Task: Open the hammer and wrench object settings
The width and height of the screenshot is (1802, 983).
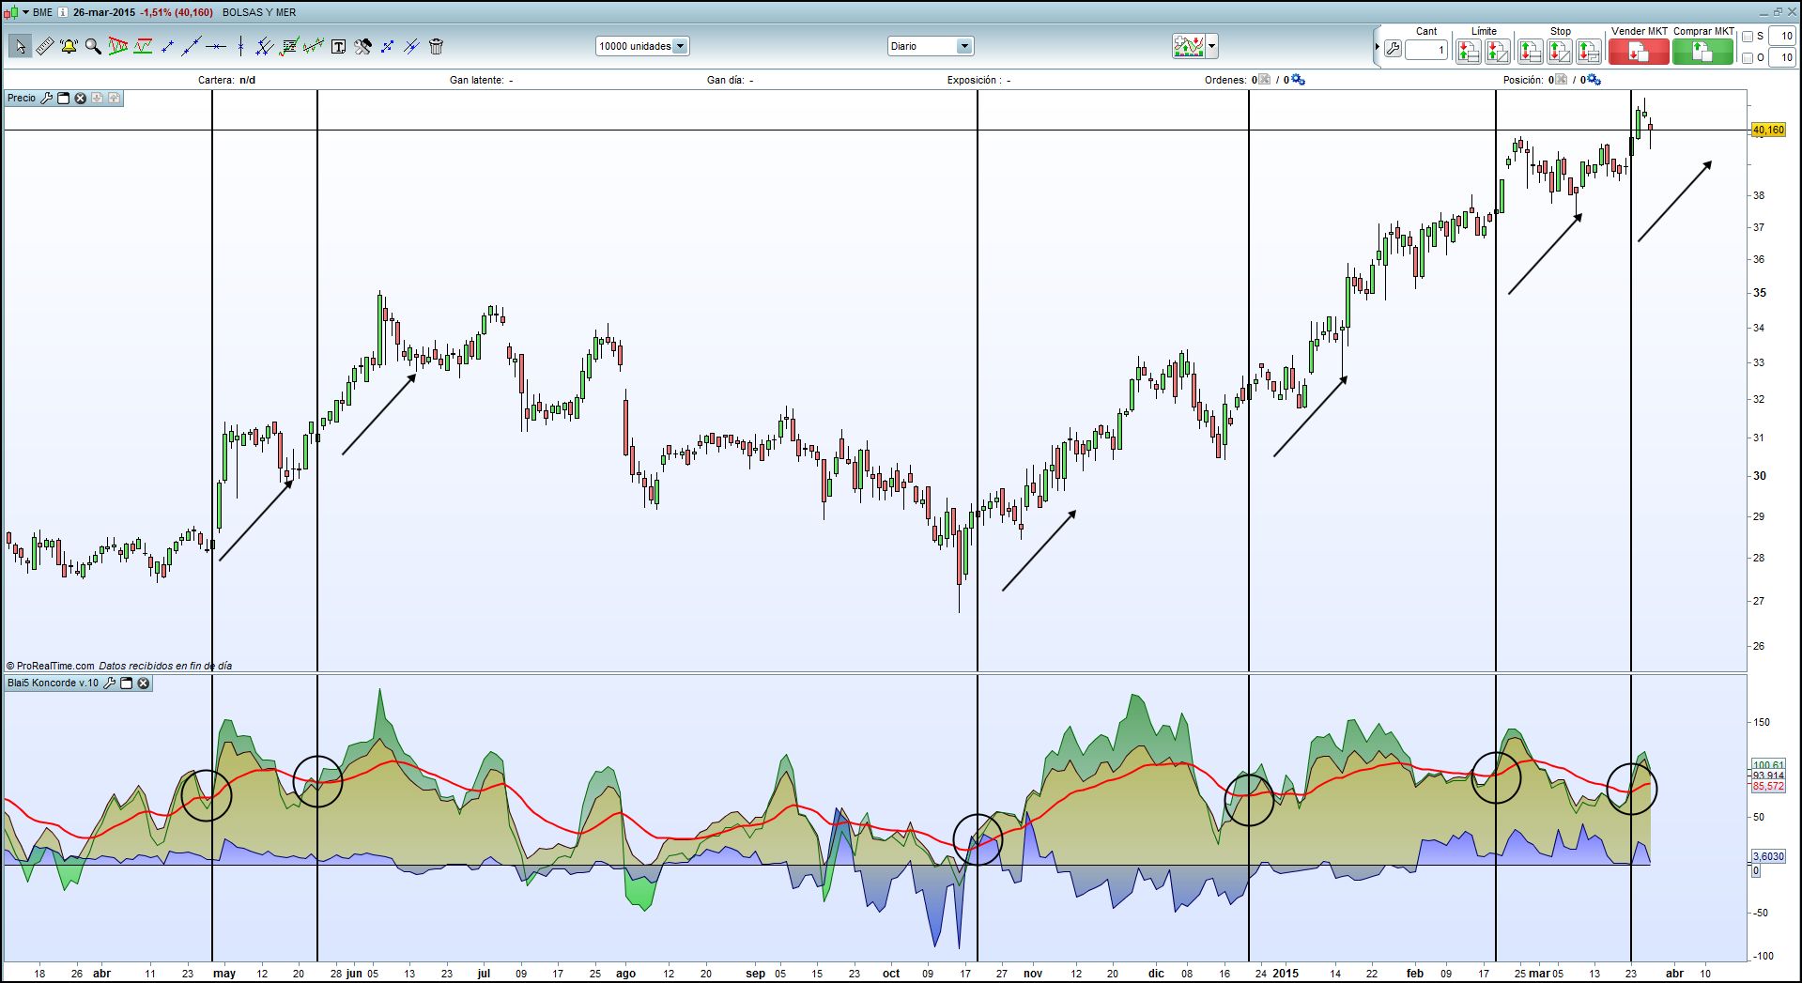Action: pyautogui.click(x=362, y=46)
